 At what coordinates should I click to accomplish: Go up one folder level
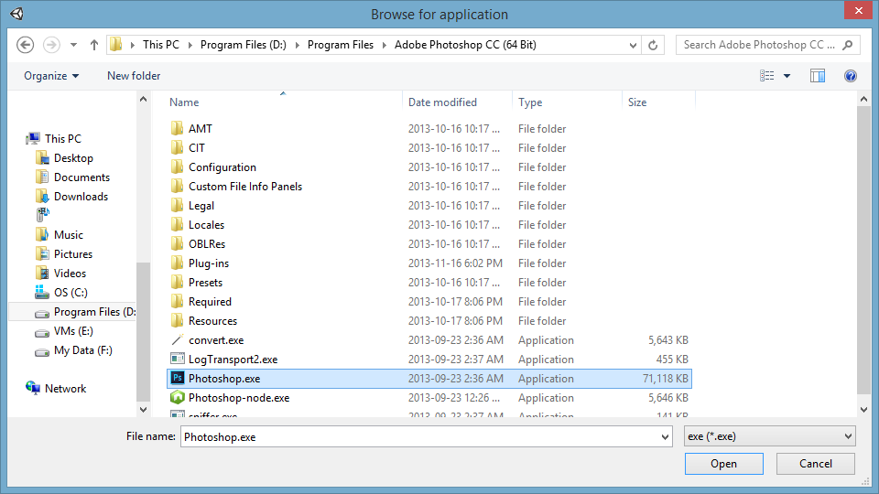(94, 45)
